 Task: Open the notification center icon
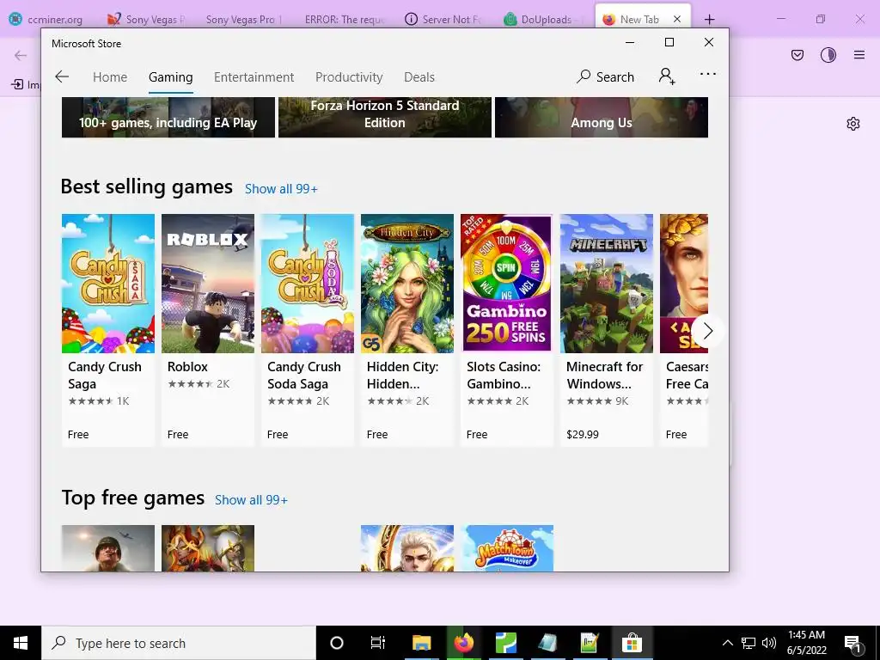pos(852,644)
